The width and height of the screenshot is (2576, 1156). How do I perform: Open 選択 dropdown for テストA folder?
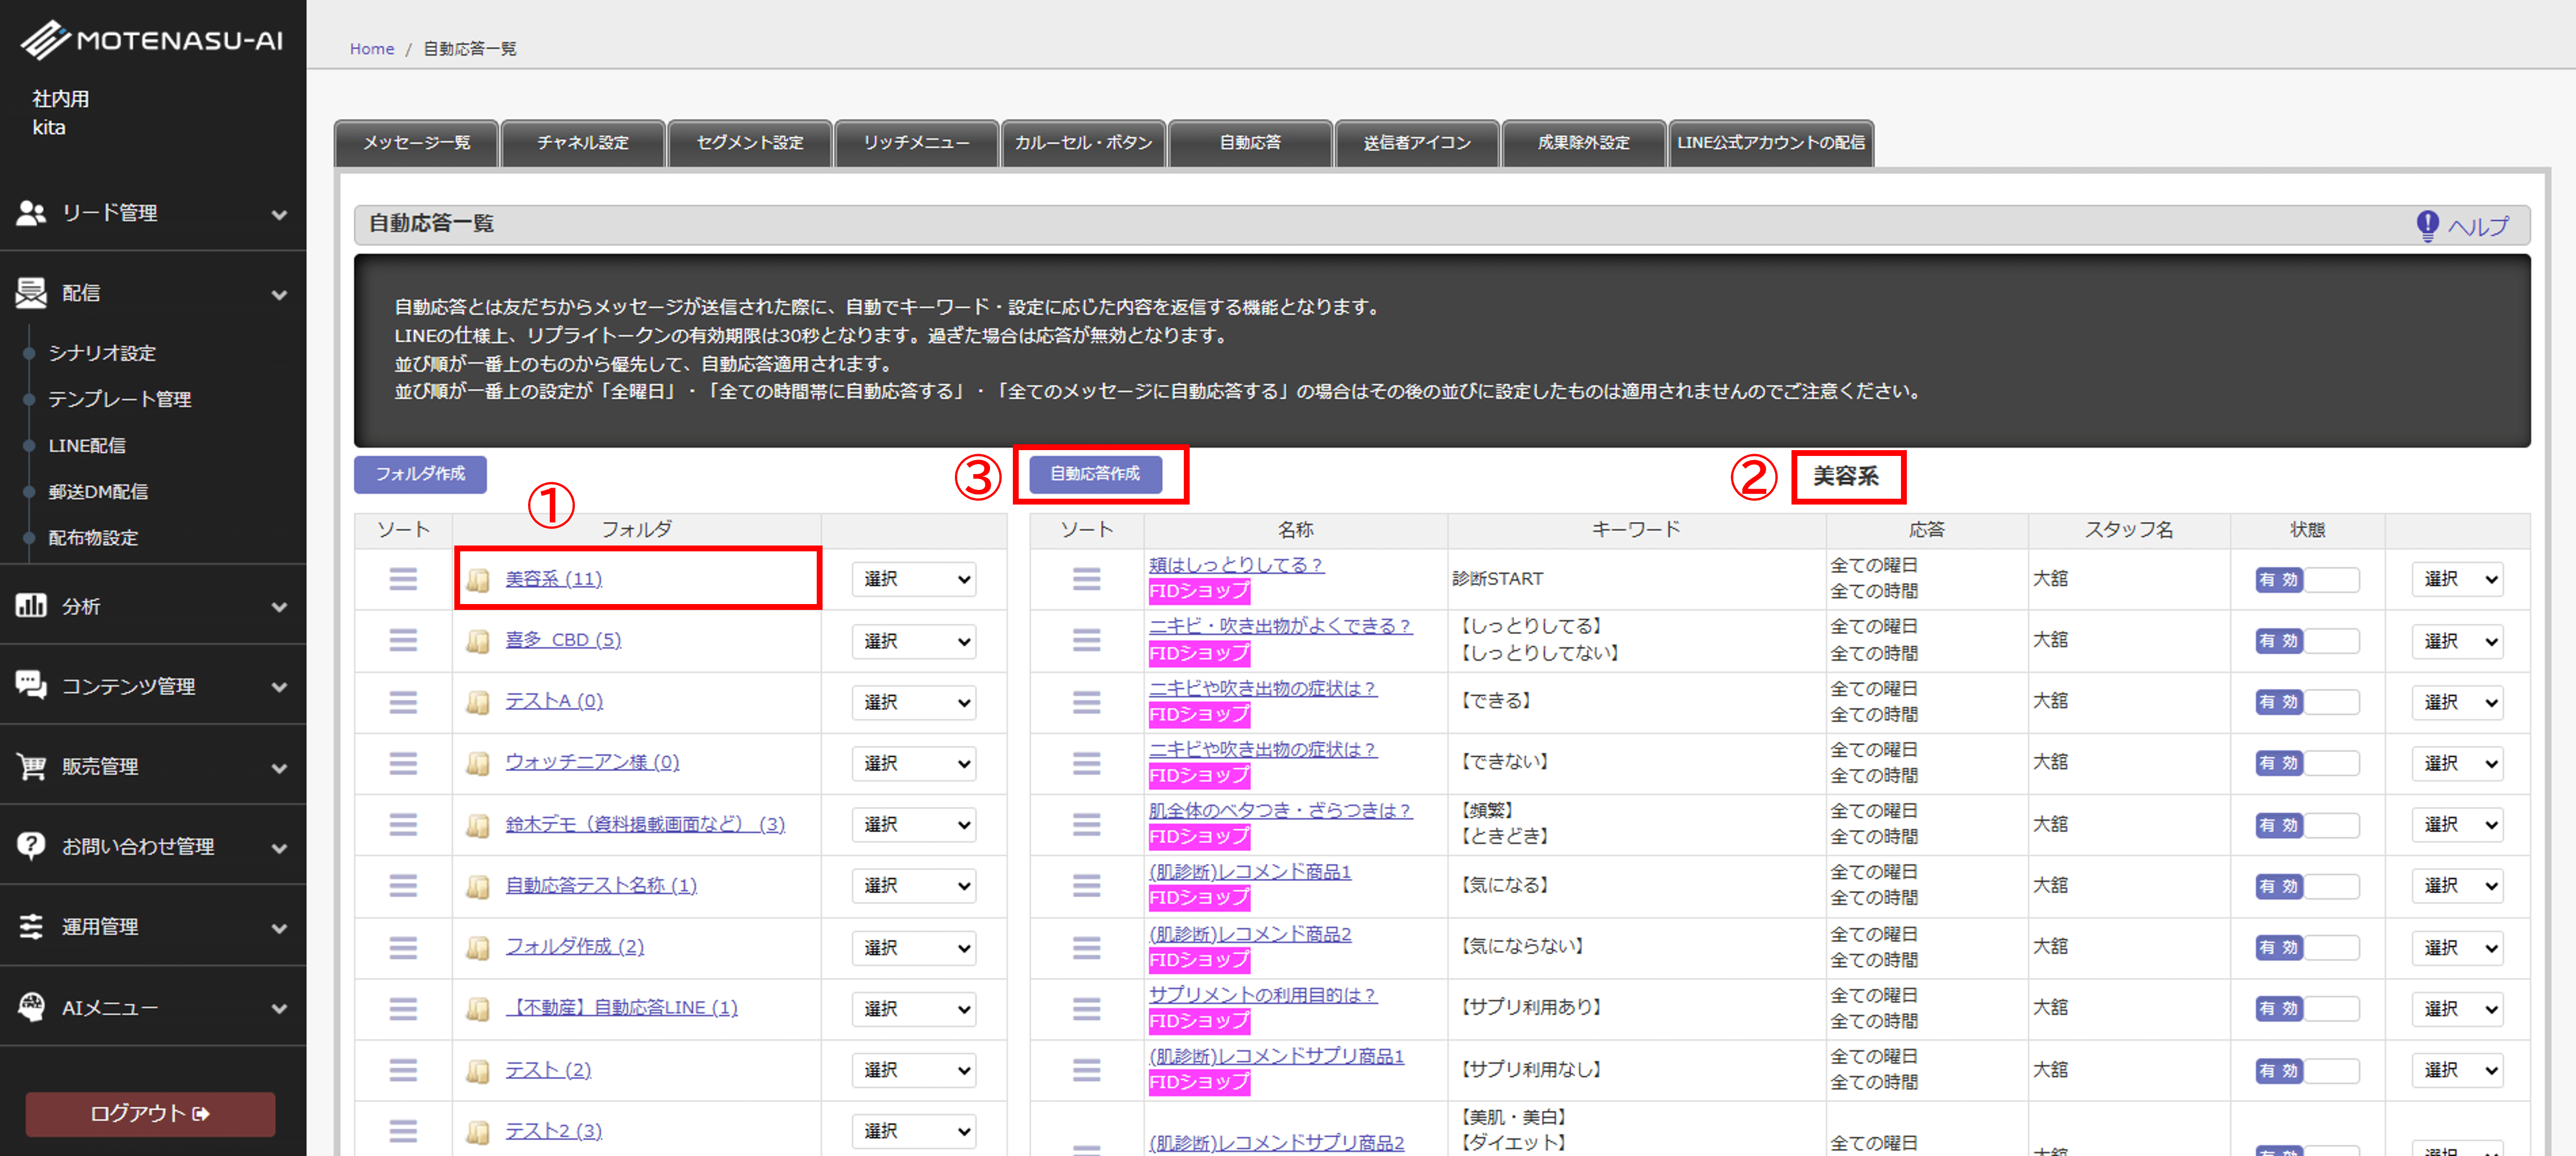915,702
